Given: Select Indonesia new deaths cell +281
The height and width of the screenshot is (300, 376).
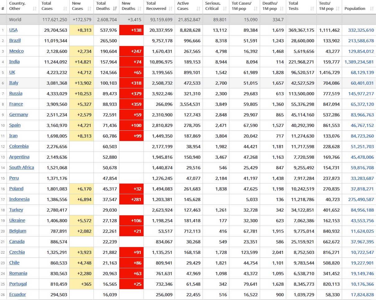Looking at the screenshot, I should point(131,199).
